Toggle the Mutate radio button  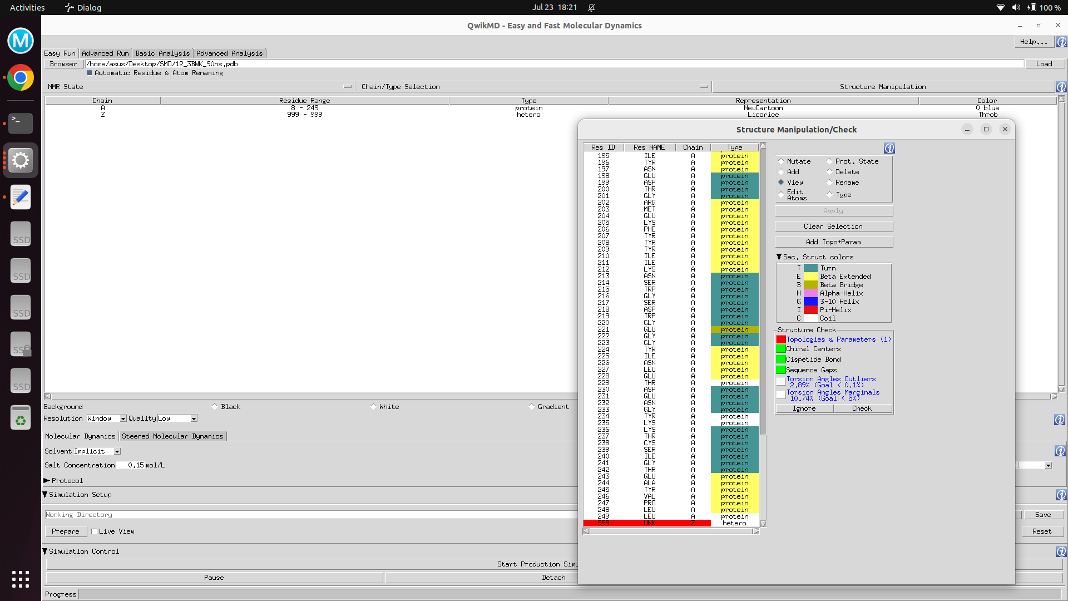coord(781,161)
